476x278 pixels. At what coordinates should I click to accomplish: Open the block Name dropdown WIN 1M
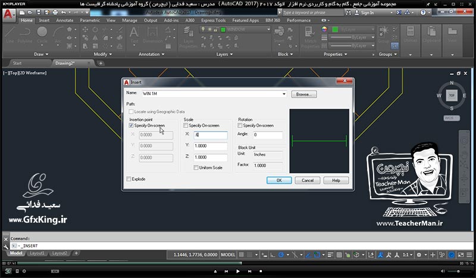284,94
